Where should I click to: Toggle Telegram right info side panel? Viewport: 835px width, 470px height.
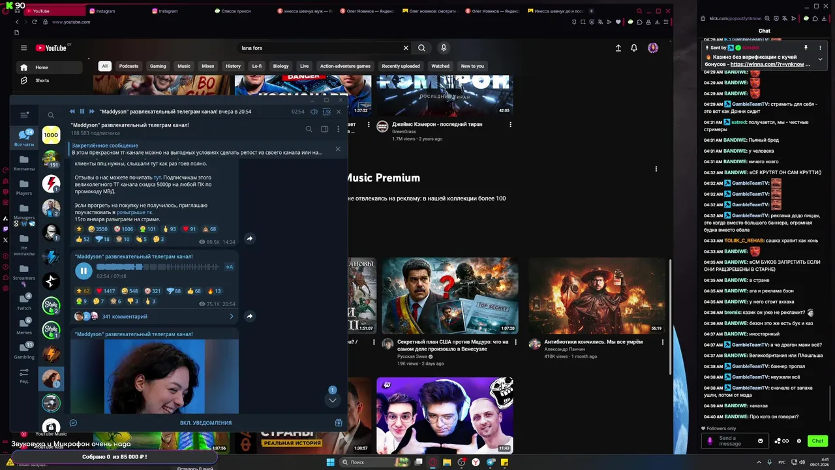(324, 129)
